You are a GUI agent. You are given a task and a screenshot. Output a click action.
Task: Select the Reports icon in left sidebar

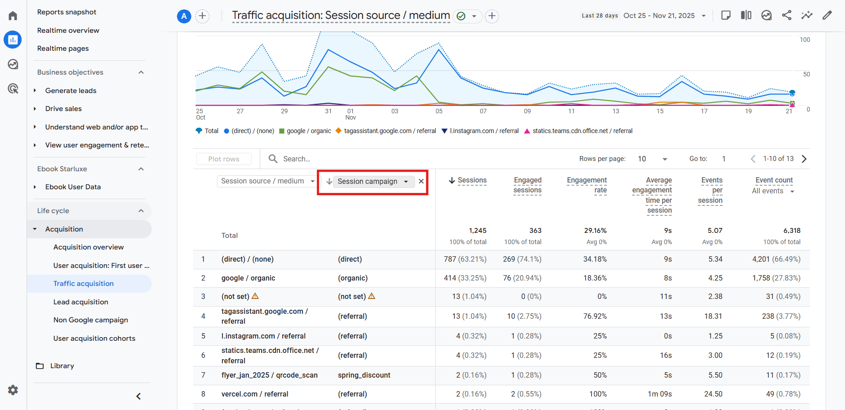[x=13, y=40]
